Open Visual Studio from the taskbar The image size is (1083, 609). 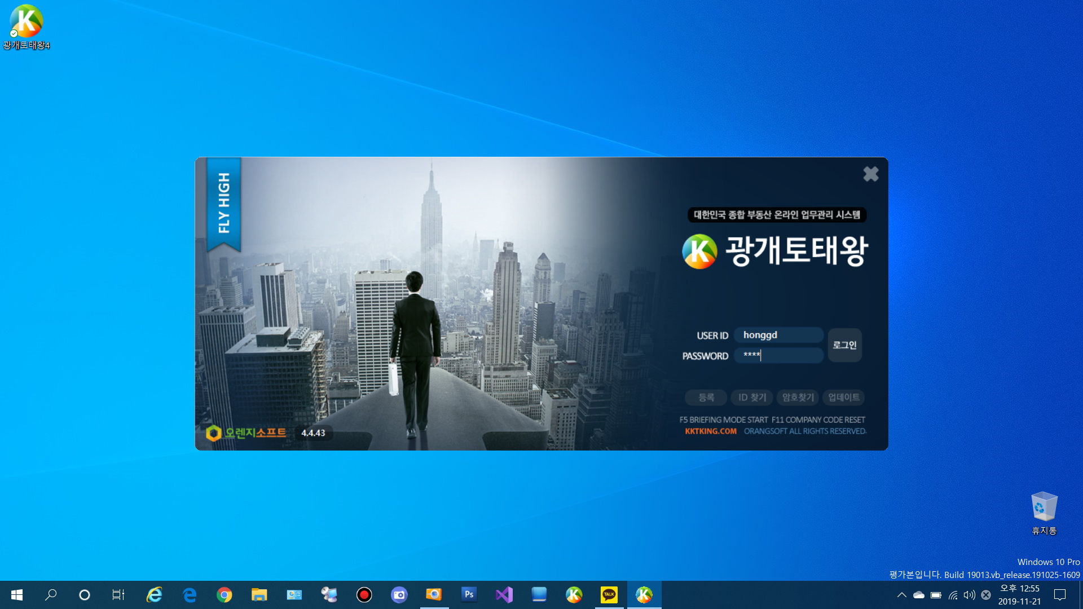[x=504, y=594]
